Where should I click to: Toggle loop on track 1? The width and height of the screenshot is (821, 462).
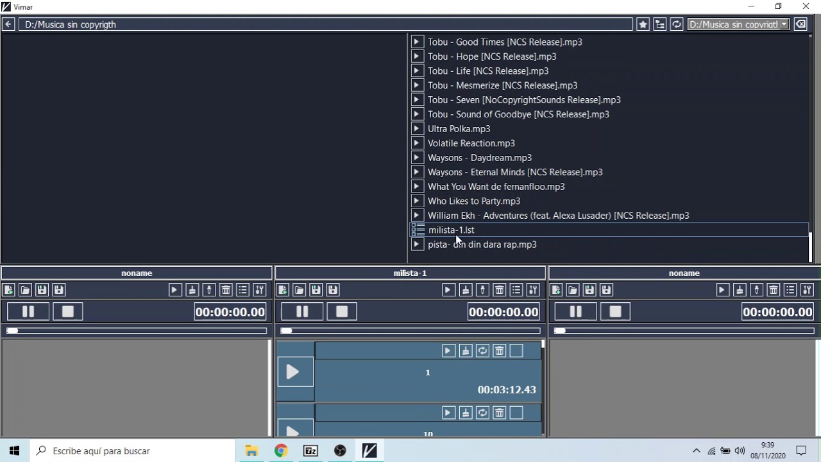tap(482, 350)
